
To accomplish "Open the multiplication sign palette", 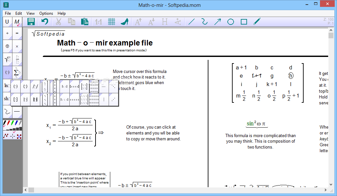I will click(x=17, y=46).
